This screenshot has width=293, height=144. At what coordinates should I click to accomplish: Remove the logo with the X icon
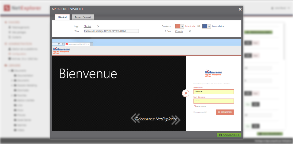pos(98,26)
